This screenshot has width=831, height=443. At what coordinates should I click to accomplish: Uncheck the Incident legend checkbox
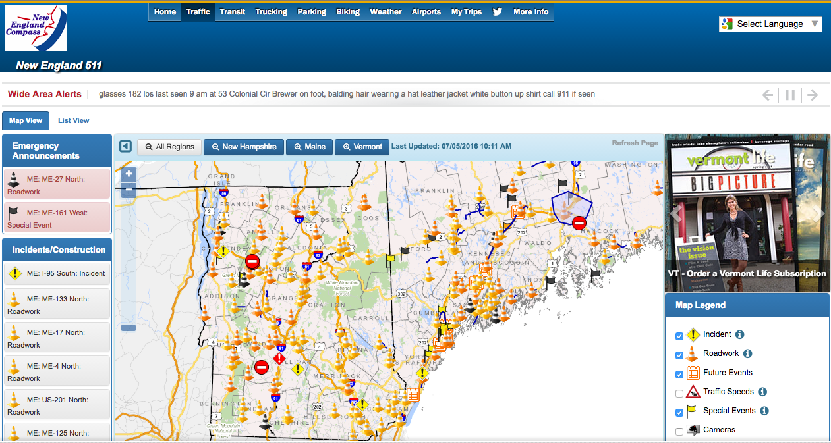(679, 336)
